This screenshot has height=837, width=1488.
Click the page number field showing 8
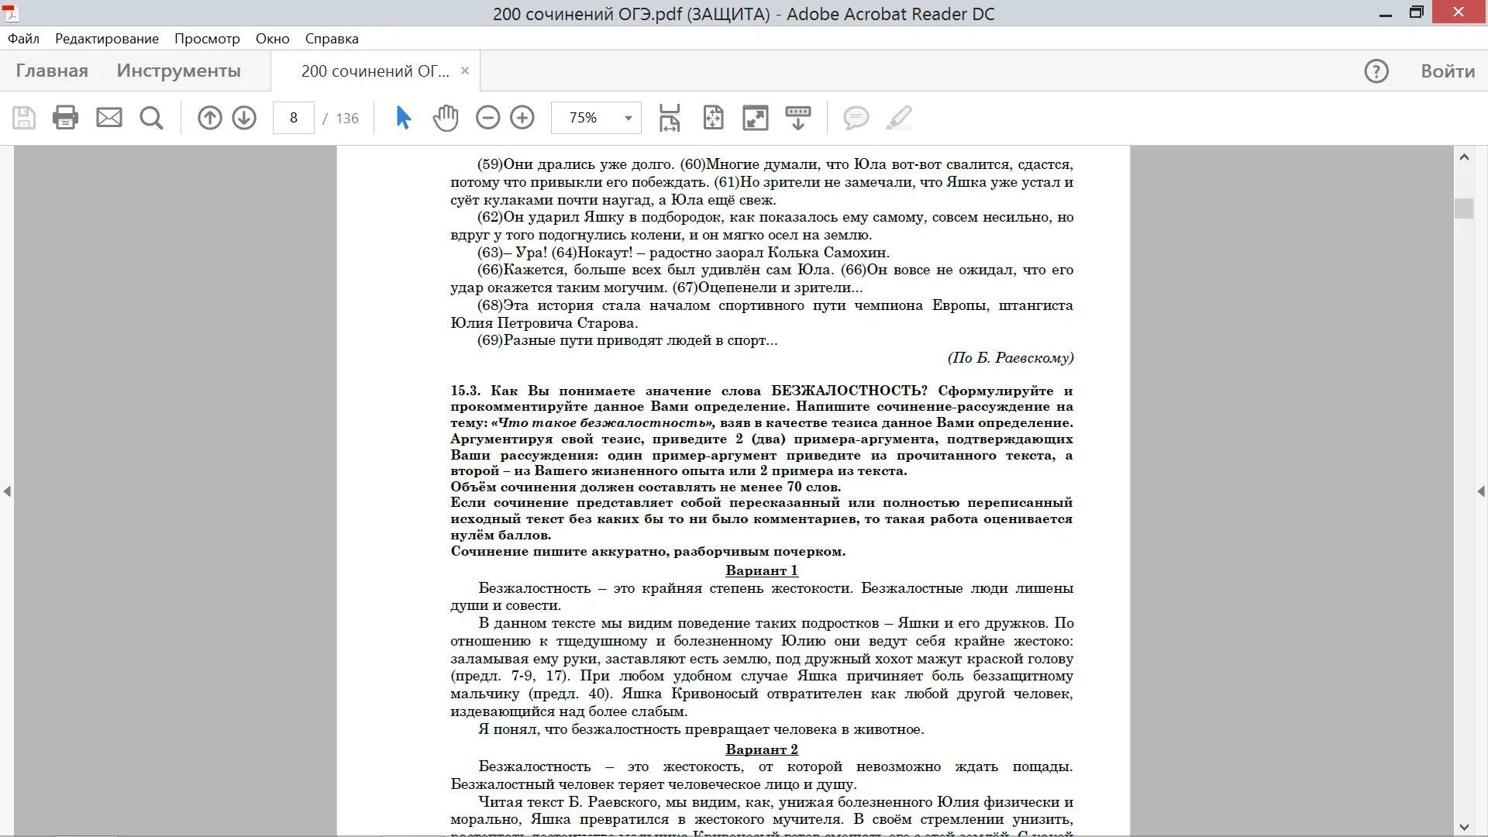tap(294, 118)
